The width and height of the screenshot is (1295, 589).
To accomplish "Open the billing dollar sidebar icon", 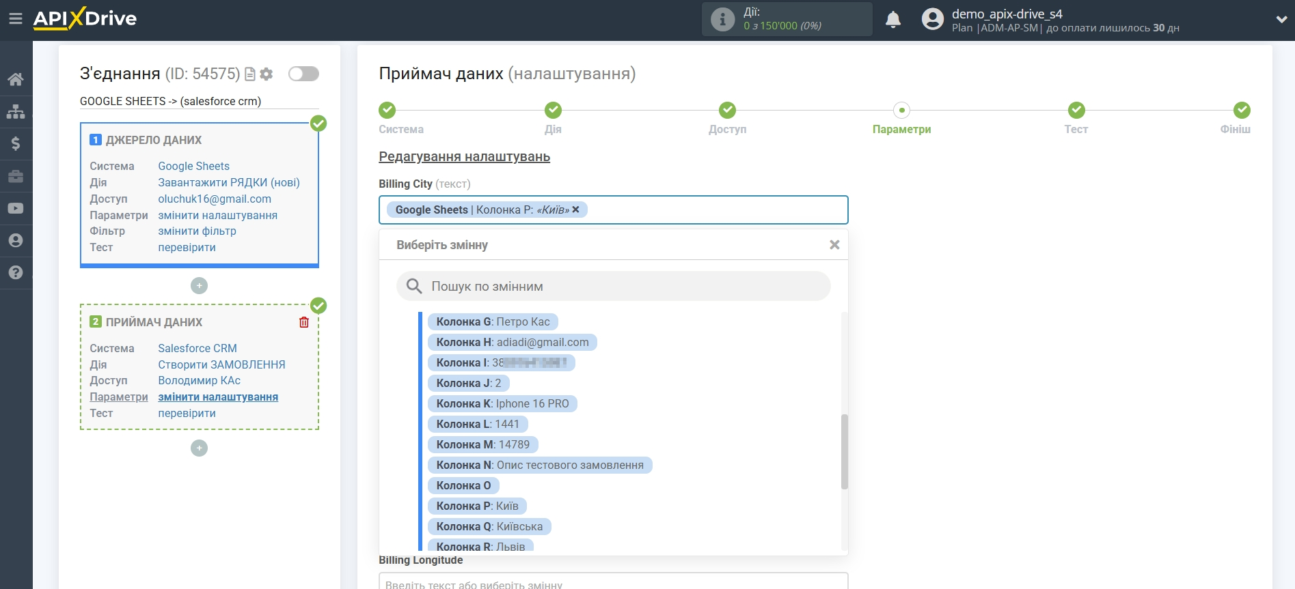I will point(16,143).
